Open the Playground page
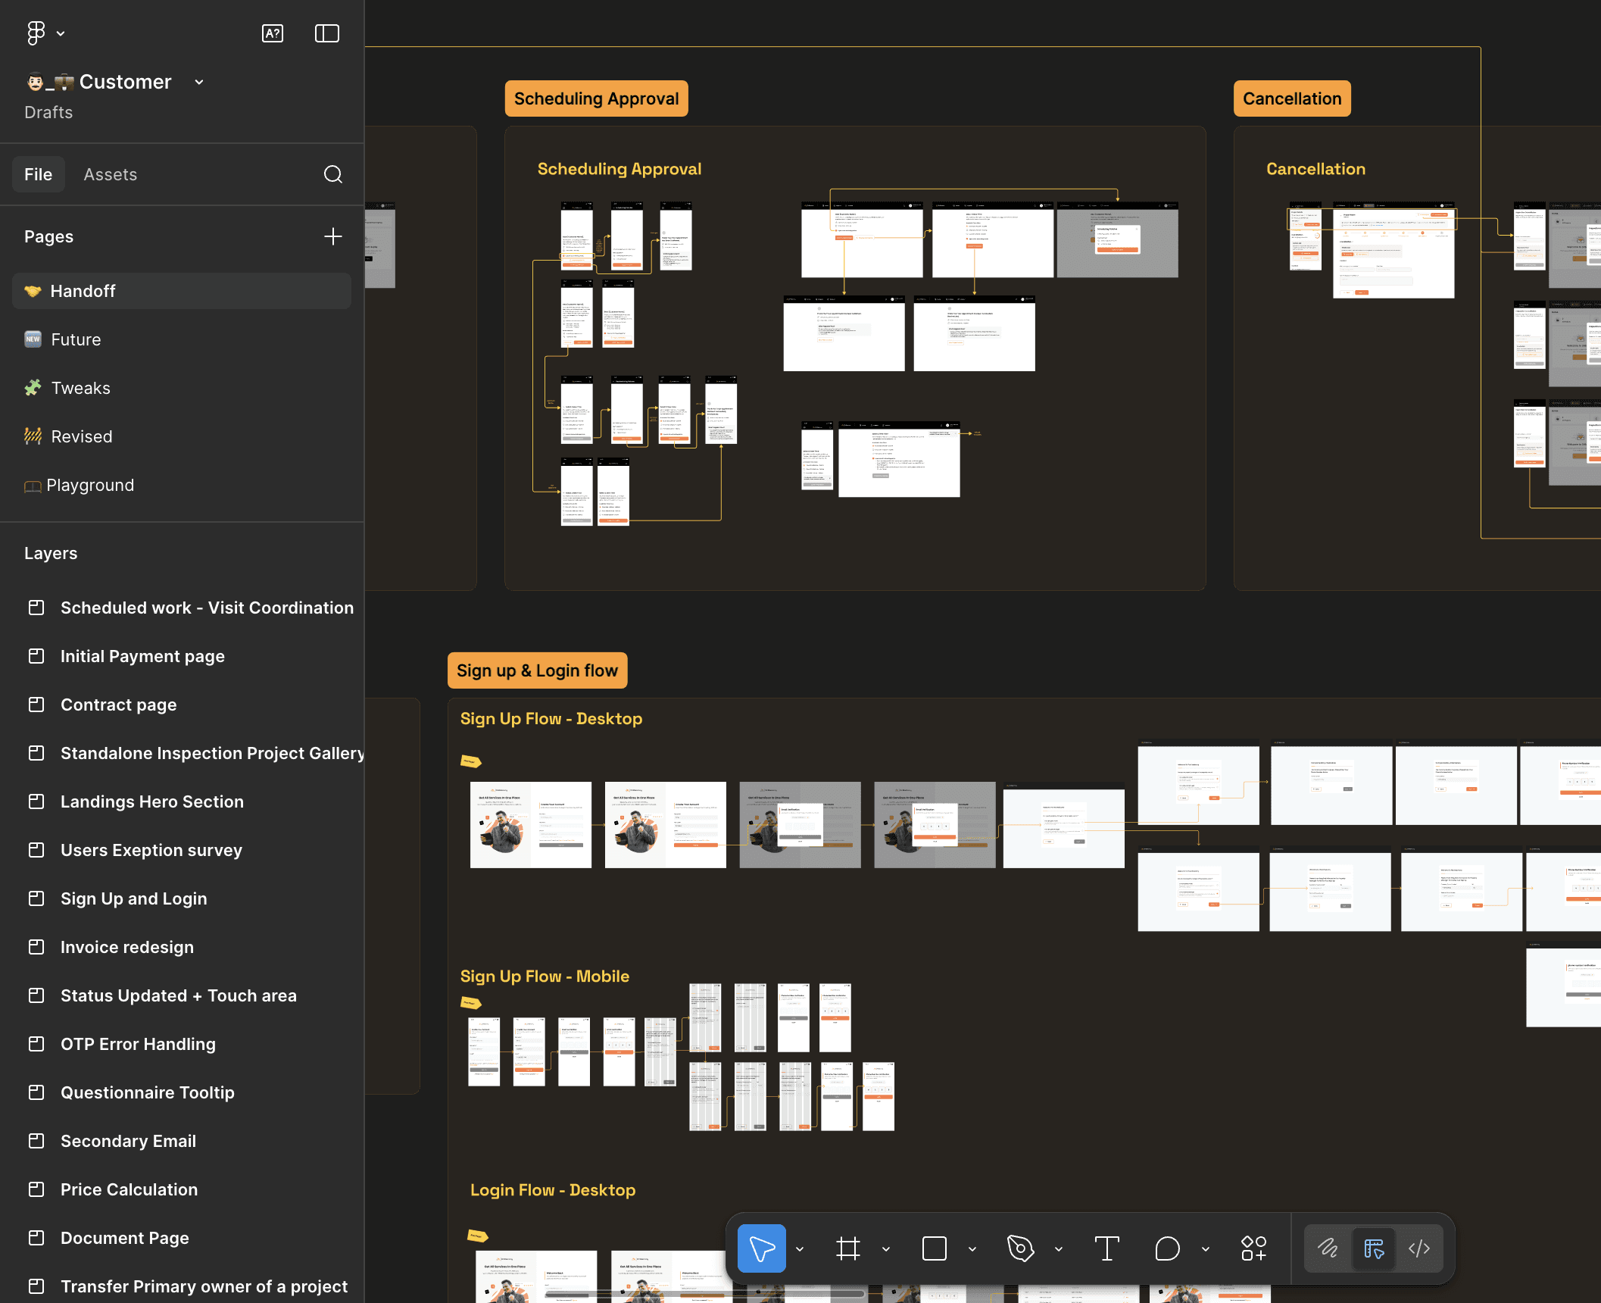This screenshot has width=1601, height=1303. [x=90, y=485]
